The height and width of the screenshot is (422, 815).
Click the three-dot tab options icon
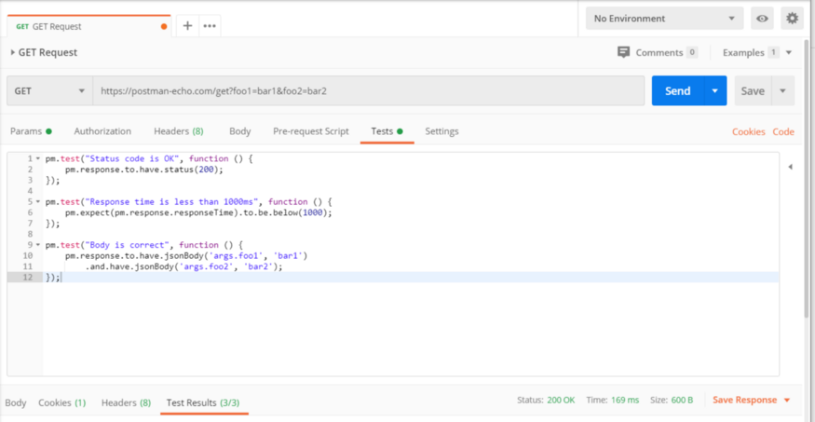(210, 26)
